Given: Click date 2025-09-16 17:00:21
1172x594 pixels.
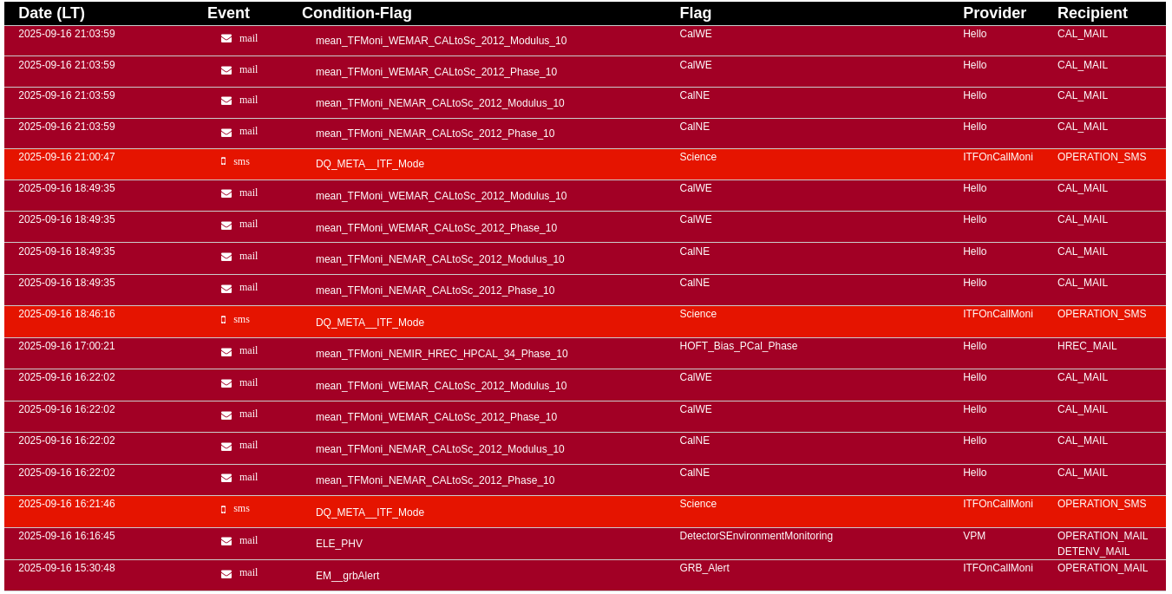Looking at the screenshot, I should point(67,346).
